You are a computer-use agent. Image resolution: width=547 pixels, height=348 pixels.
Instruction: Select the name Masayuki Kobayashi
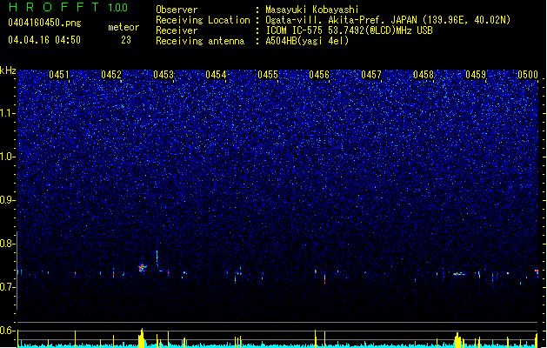click(312, 10)
